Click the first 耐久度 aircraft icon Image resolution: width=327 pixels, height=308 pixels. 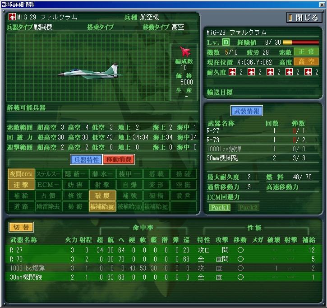click(x=232, y=72)
